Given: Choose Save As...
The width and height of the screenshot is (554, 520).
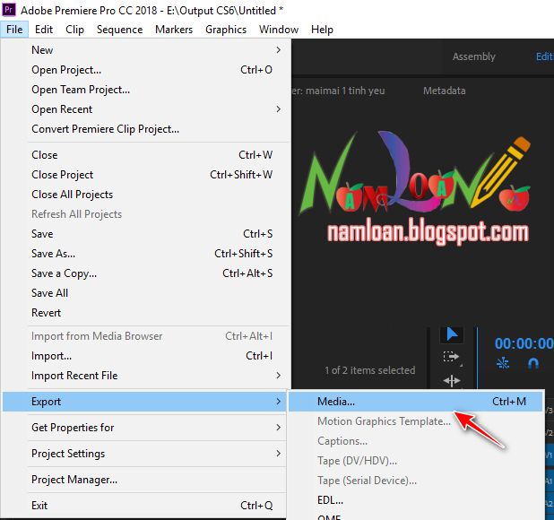Looking at the screenshot, I should click(146, 254).
